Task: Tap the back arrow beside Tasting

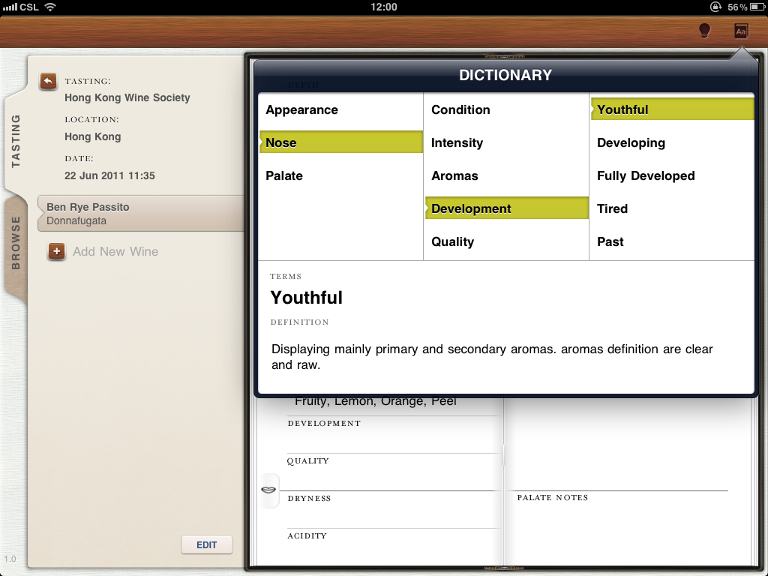Action: coord(49,81)
